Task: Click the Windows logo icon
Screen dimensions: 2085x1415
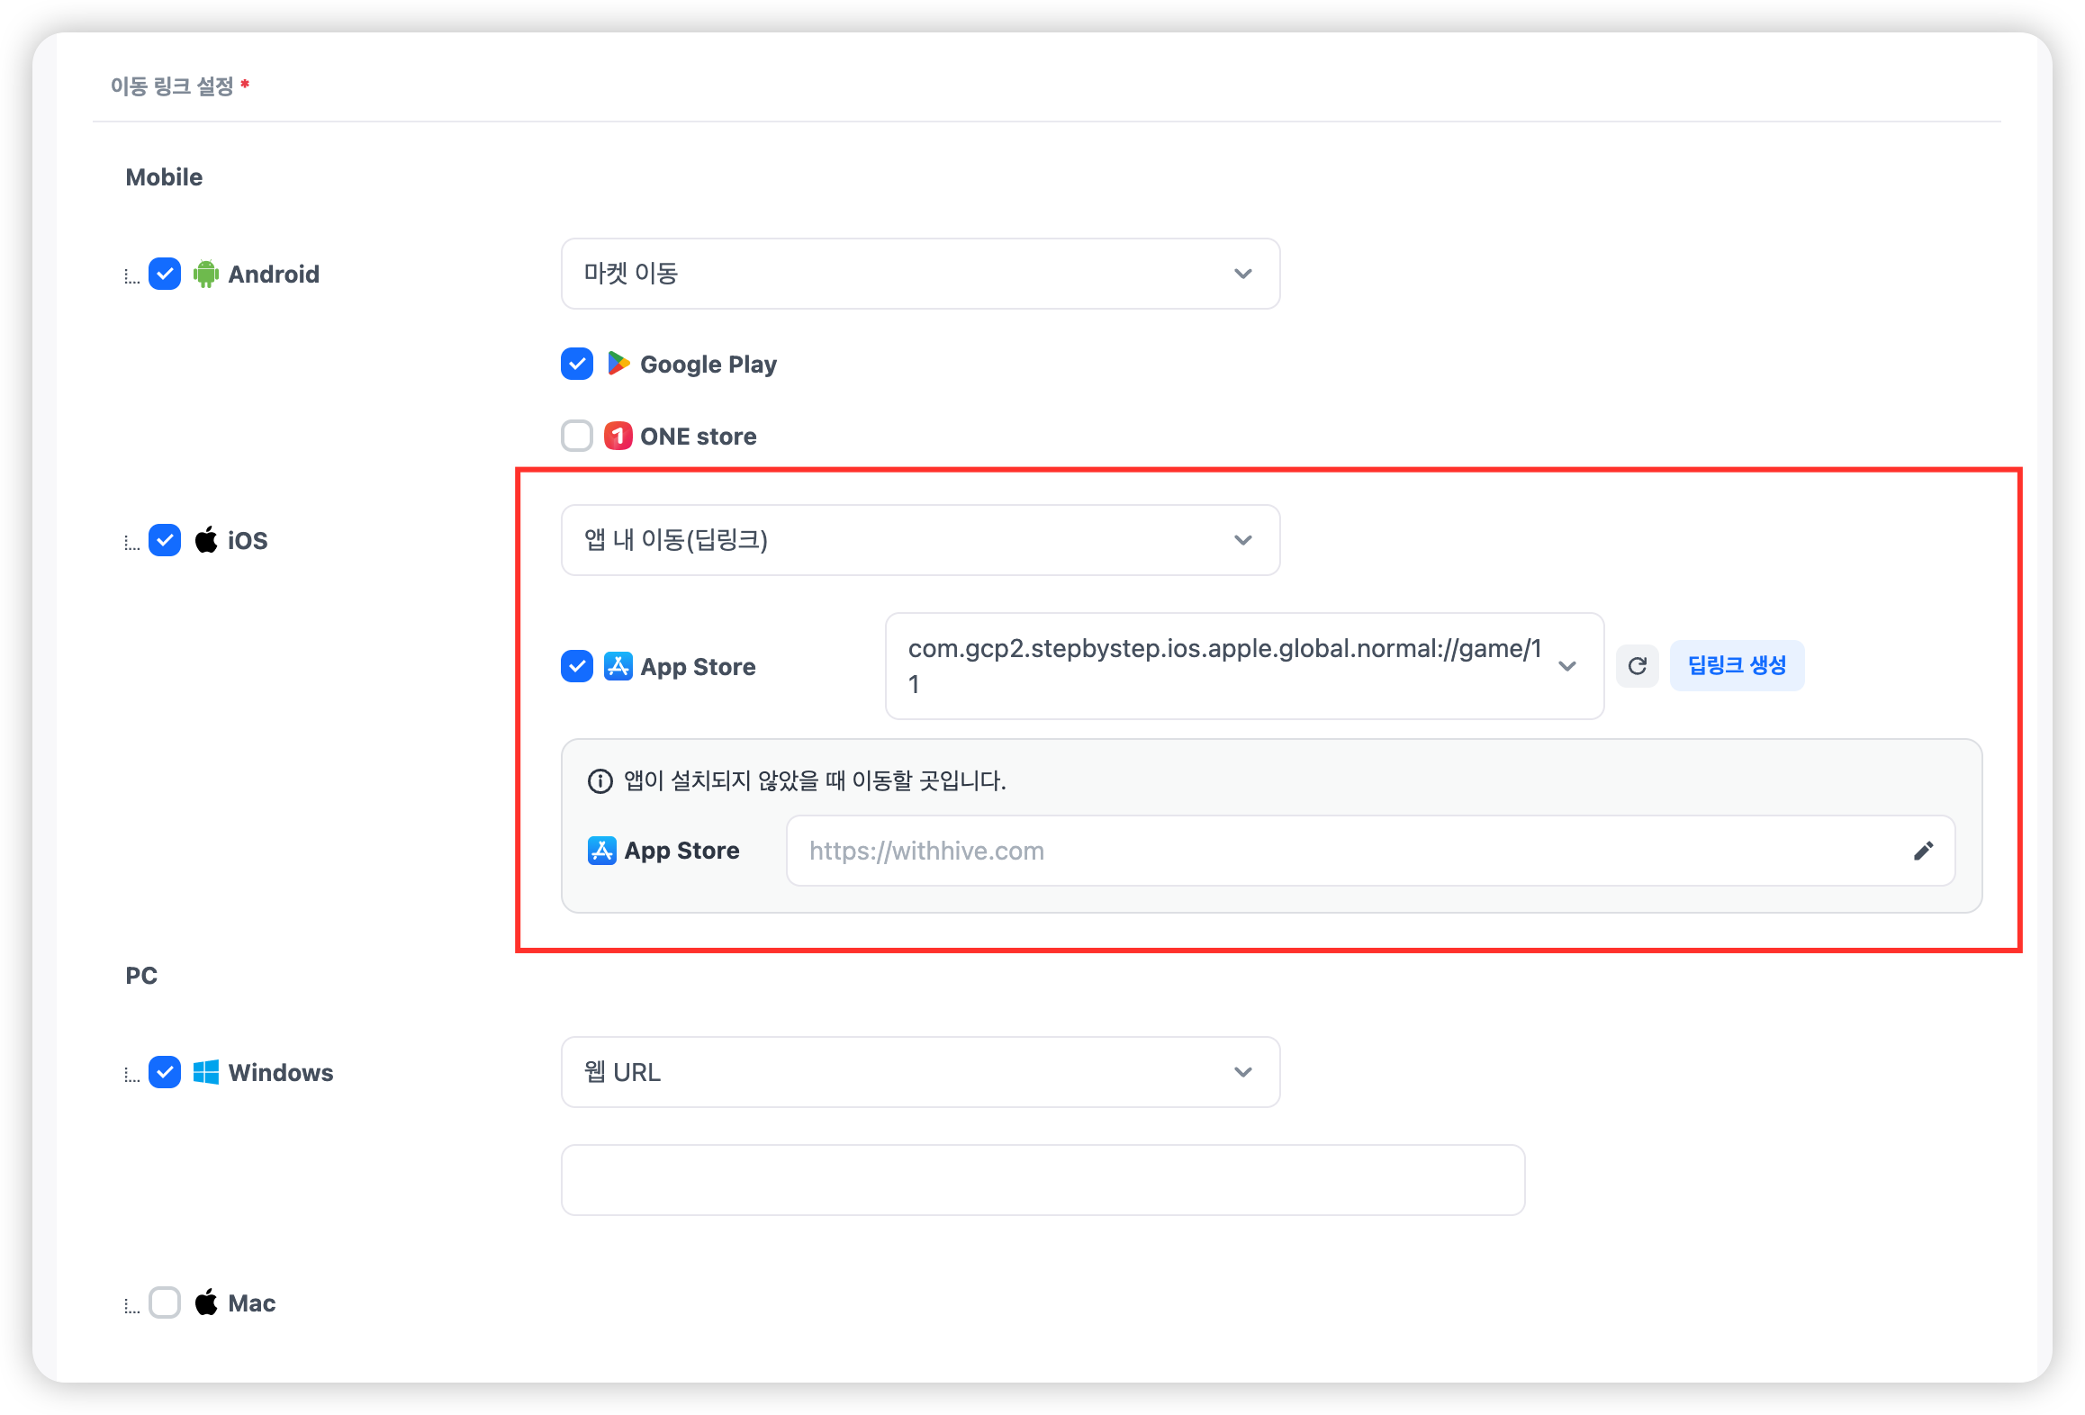Action: tap(206, 1072)
